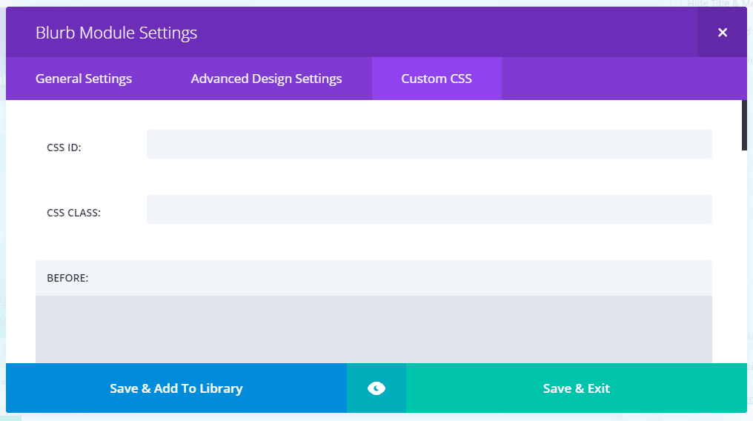Open the Advanced Design Settings tab

(x=267, y=79)
